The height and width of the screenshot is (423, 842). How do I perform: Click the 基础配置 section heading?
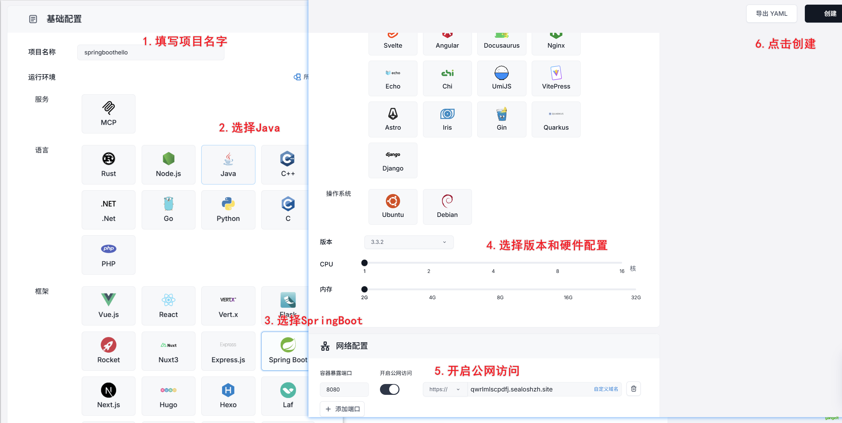[x=64, y=19]
